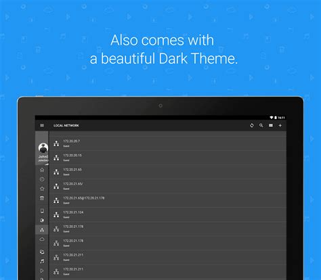
Task: Select the Local Network sidebar icon
Action: [42, 230]
